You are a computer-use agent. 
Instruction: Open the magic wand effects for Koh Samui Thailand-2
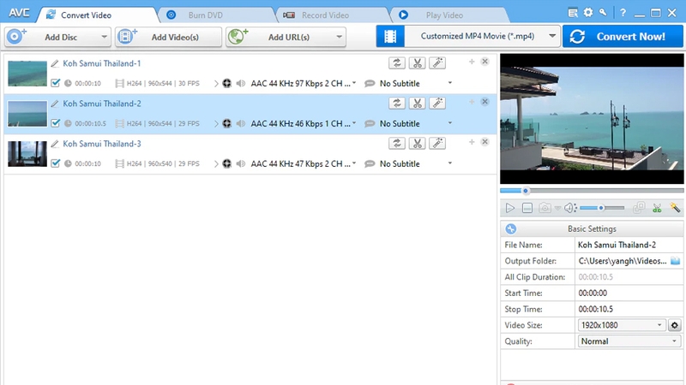click(x=437, y=103)
